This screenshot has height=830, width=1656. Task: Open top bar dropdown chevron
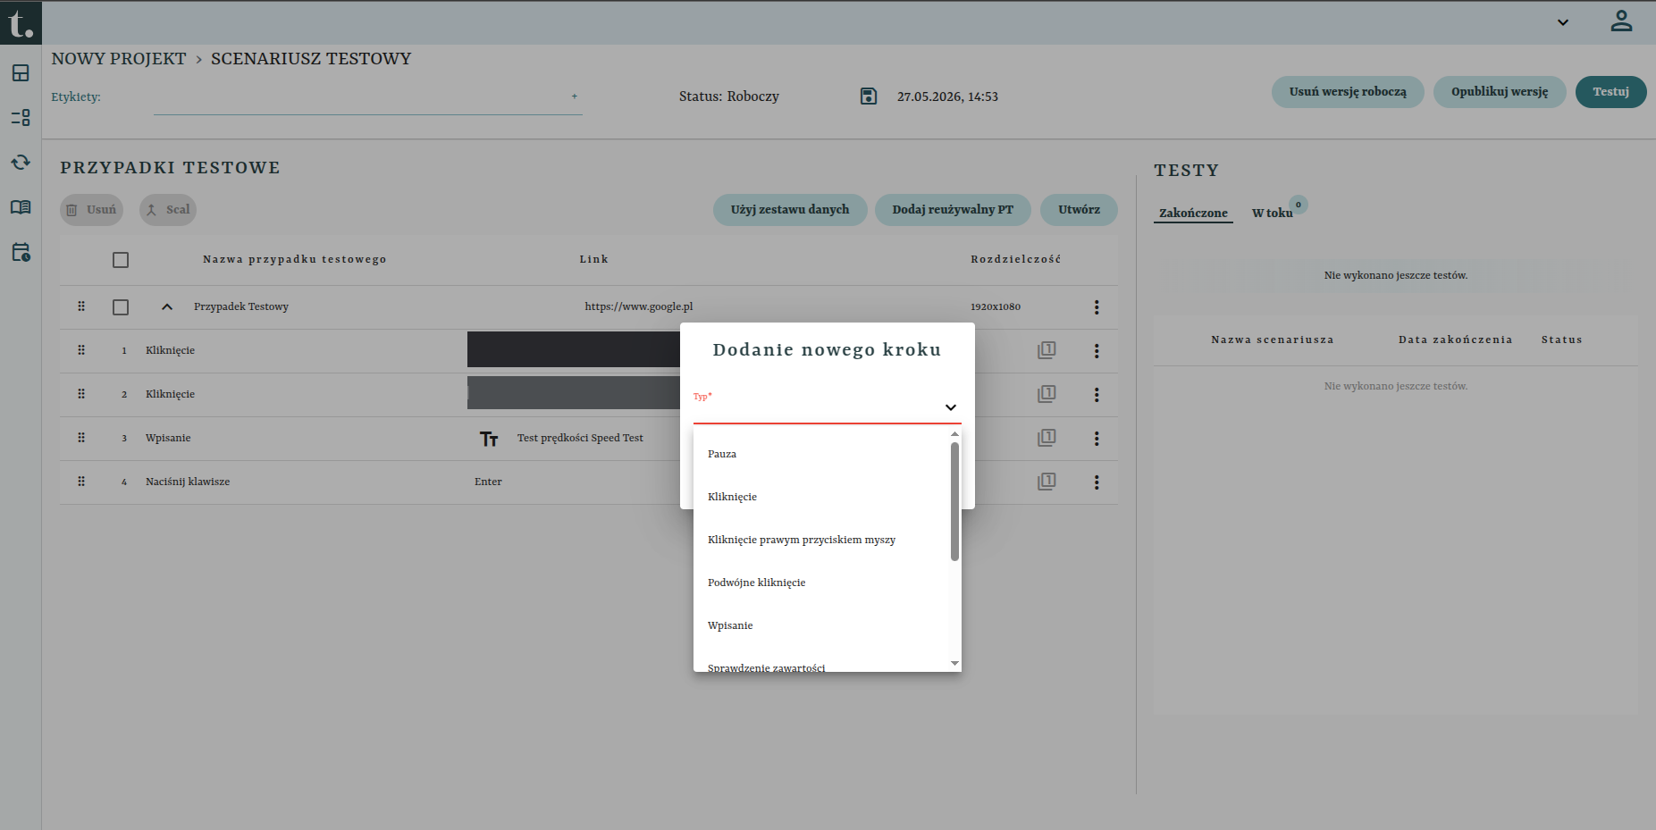1563,22
